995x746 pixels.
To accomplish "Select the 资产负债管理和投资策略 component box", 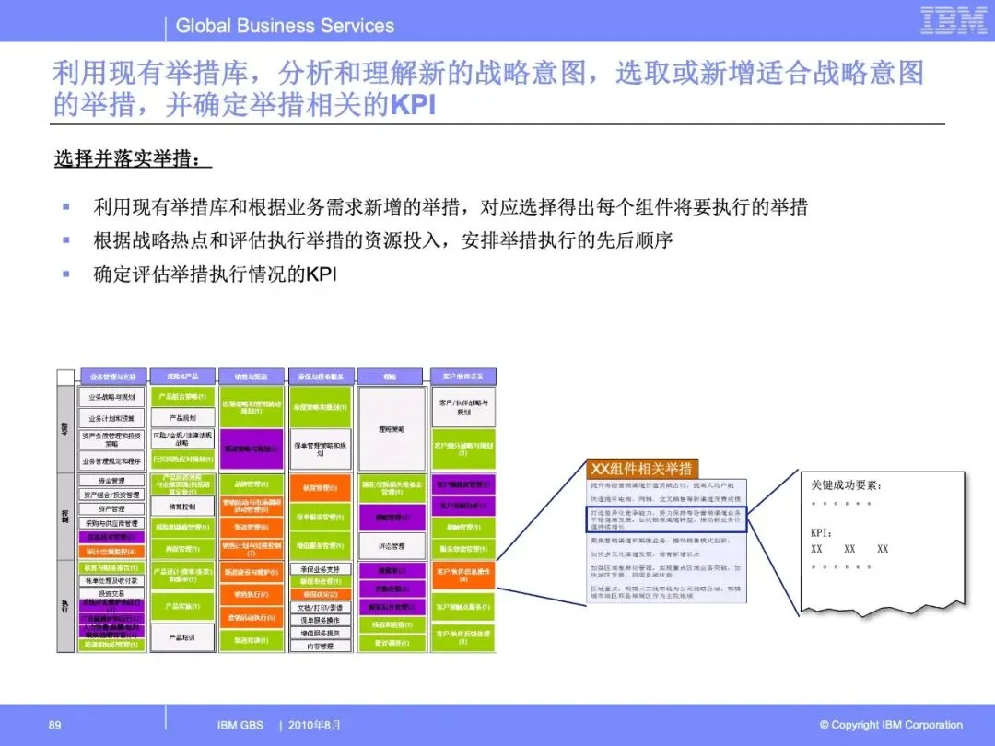I will pyautogui.click(x=111, y=439).
